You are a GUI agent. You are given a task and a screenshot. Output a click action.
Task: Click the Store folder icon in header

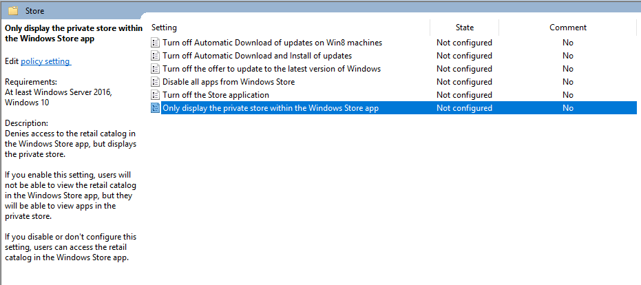pyautogui.click(x=12, y=10)
